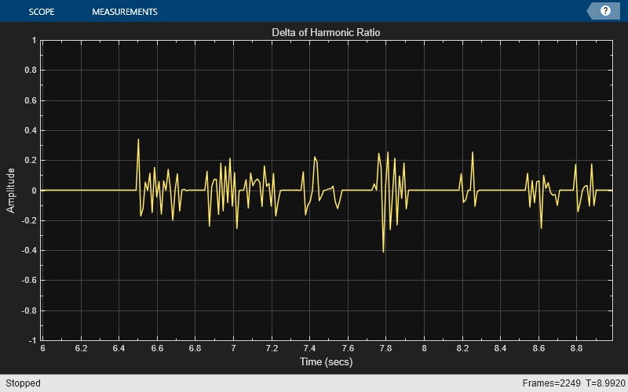Click the x-axis tick label '8.2'
This screenshot has height=392, width=628.
[462, 348]
